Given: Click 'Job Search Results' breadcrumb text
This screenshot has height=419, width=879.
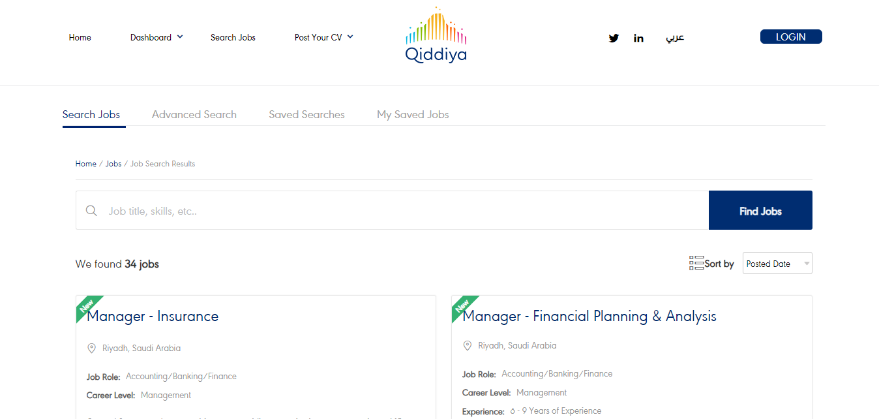Looking at the screenshot, I should [163, 164].
